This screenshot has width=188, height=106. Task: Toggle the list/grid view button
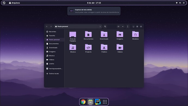pos(119,26)
